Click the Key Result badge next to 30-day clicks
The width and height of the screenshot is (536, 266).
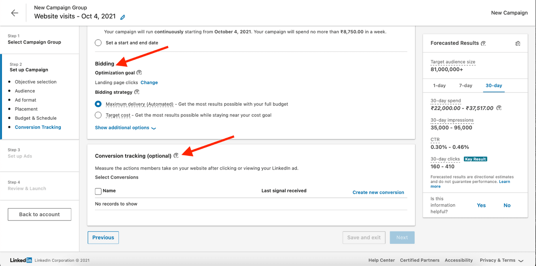(x=475, y=158)
